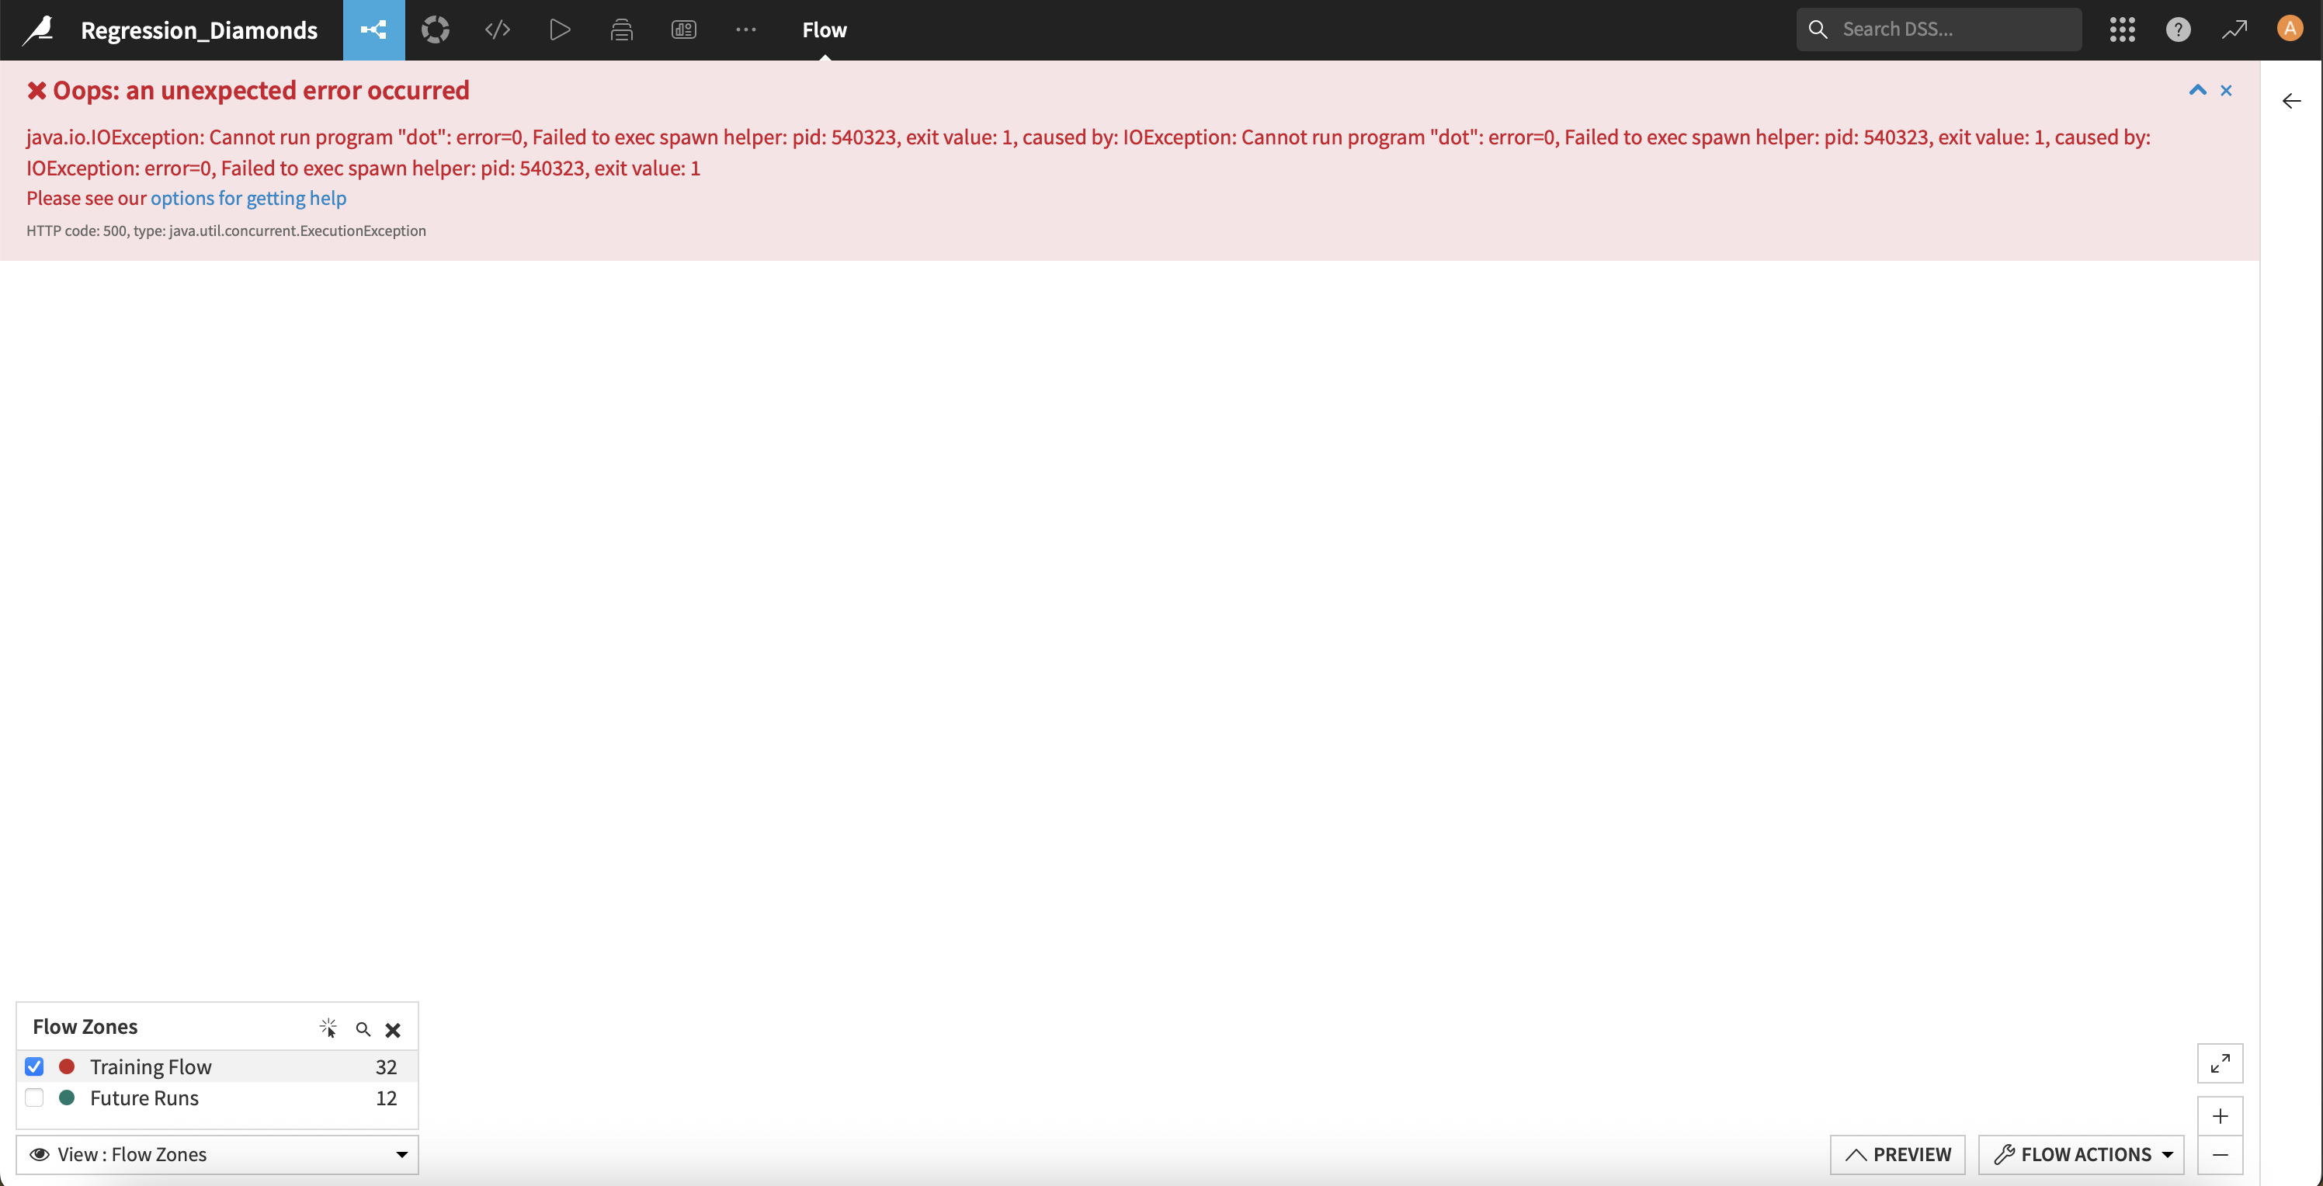Check the Future Runs zone checkbox
The width and height of the screenshot is (2323, 1186).
(x=34, y=1098)
